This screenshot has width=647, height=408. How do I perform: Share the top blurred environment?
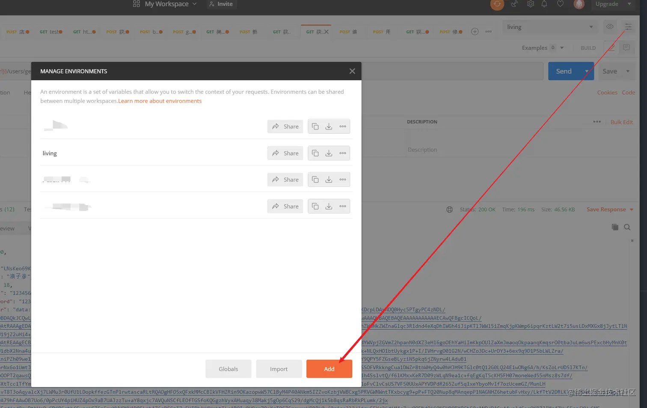pos(285,126)
